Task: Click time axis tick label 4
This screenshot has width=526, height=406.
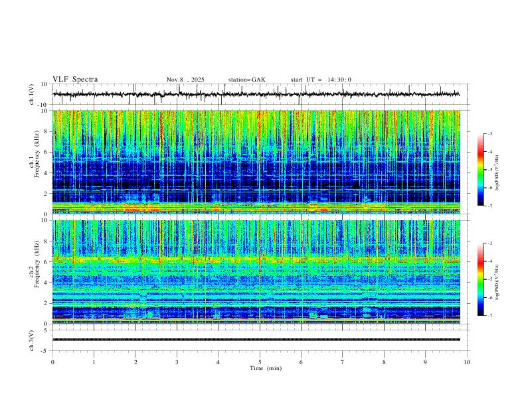Action: [219, 362]
